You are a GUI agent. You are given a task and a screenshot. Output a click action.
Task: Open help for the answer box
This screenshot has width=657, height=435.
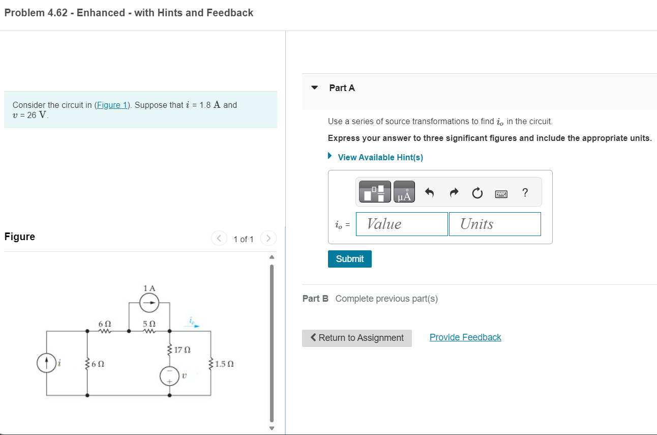(x=525, y=192)
